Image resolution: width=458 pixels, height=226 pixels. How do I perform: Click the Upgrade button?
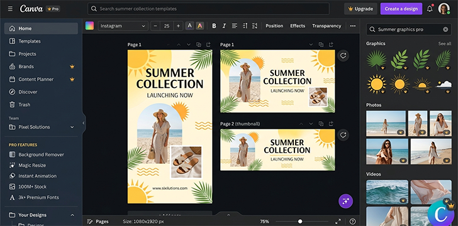tap(360, 9)
